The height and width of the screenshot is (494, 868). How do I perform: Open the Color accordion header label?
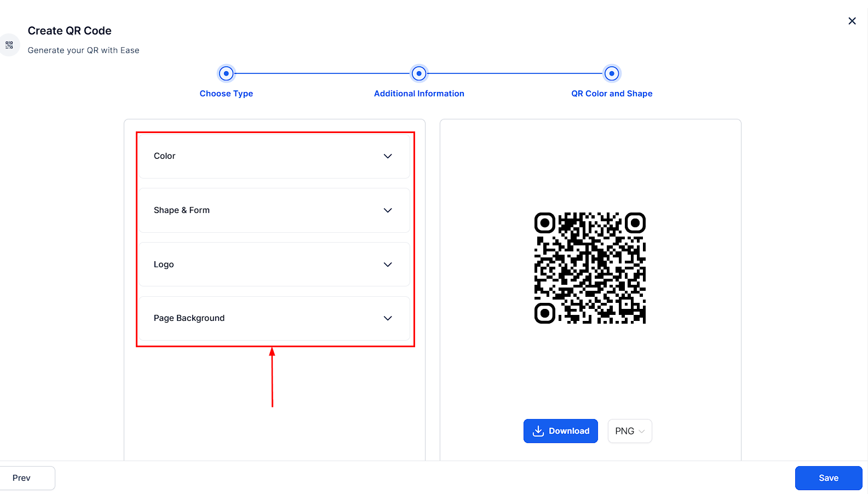[164, 156]
